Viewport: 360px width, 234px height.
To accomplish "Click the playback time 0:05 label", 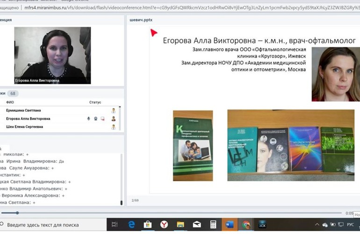I will [349, 213].
